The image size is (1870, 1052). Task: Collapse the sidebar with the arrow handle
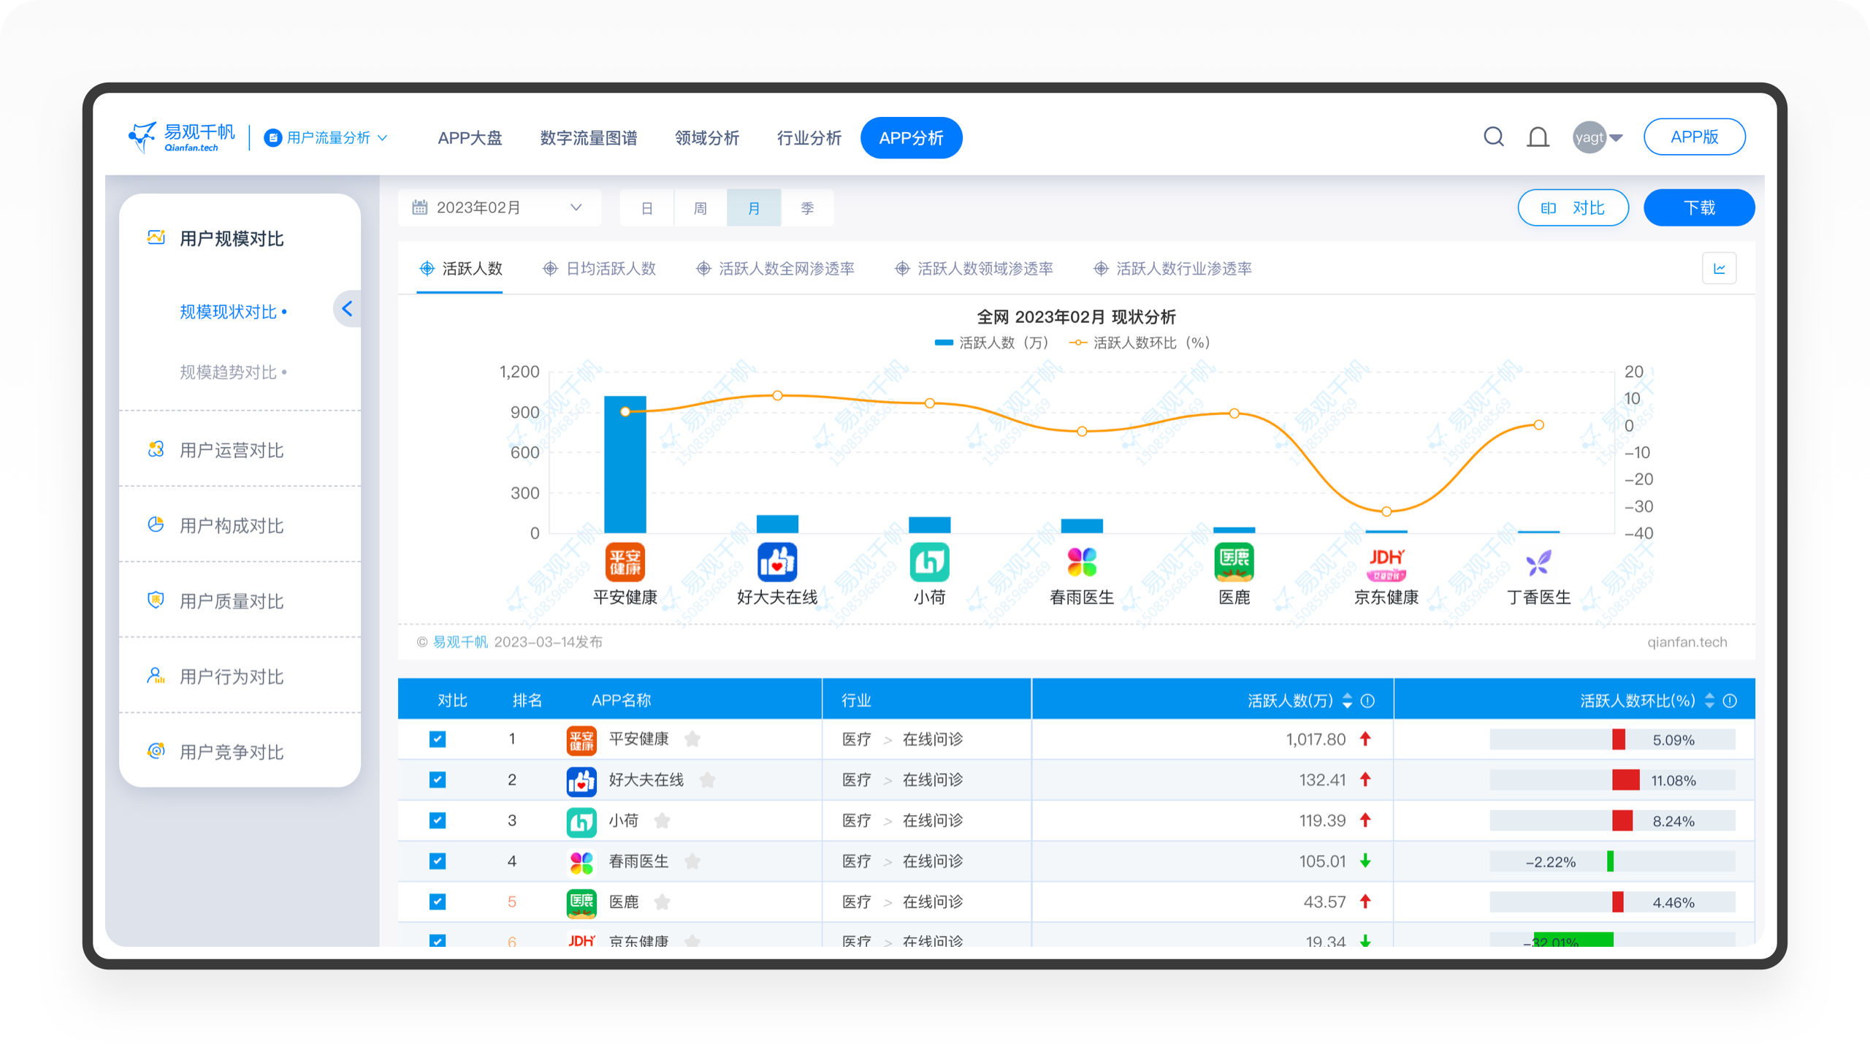coord(347,309)
